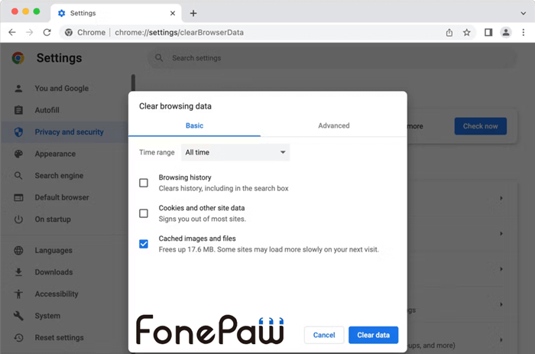535x354 pixels.
Task: Click the browser back arrow
Action: coord(12,32)
